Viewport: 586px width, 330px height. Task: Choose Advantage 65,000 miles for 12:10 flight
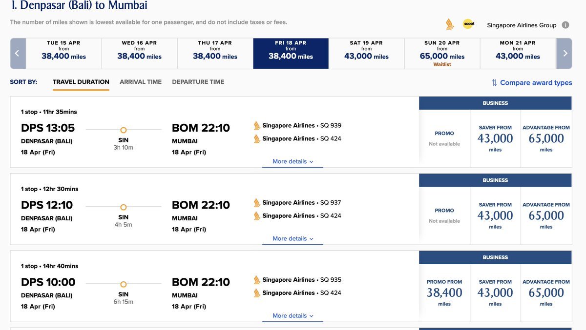click(546, 215)
